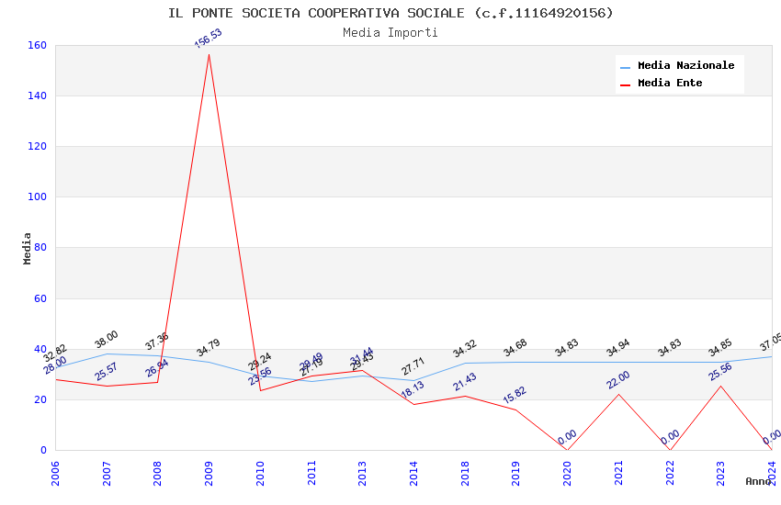Click the 18.13 value label
781x505 pixels.
point(413,389)
